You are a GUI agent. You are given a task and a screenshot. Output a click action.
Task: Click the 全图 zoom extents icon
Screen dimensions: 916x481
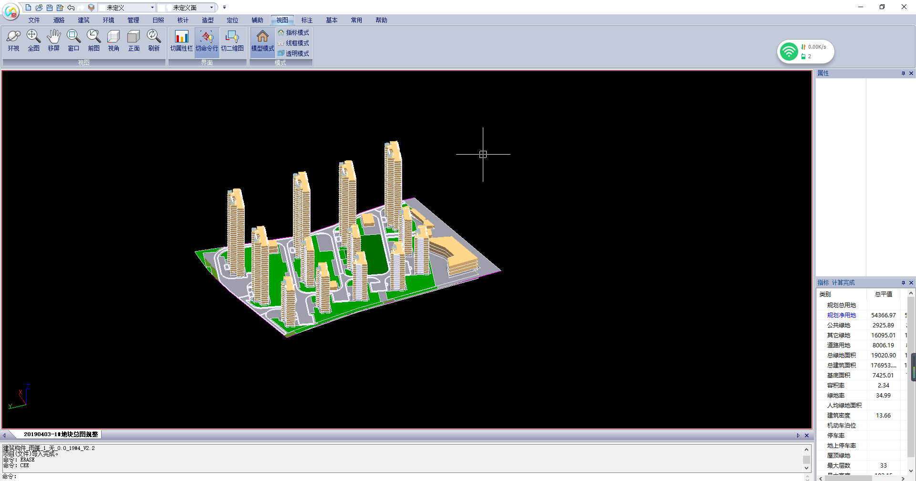(33, 40)
